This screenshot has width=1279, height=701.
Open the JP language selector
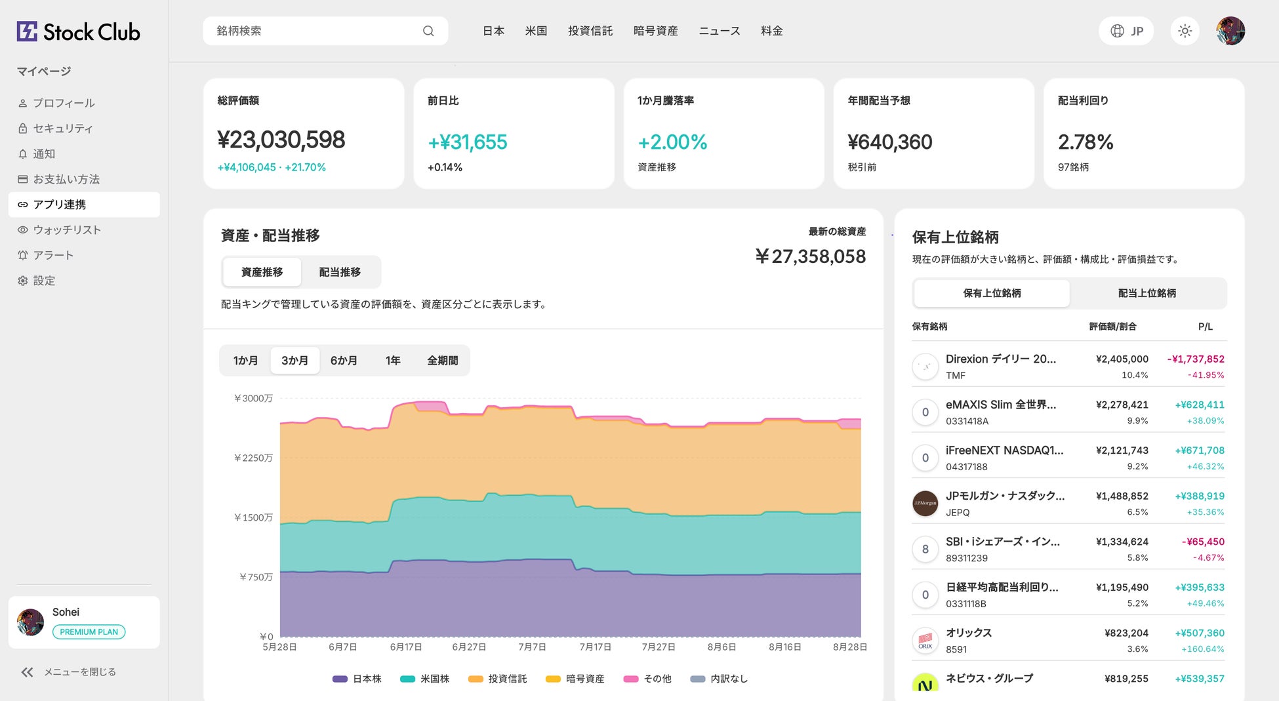point(1126,31)
